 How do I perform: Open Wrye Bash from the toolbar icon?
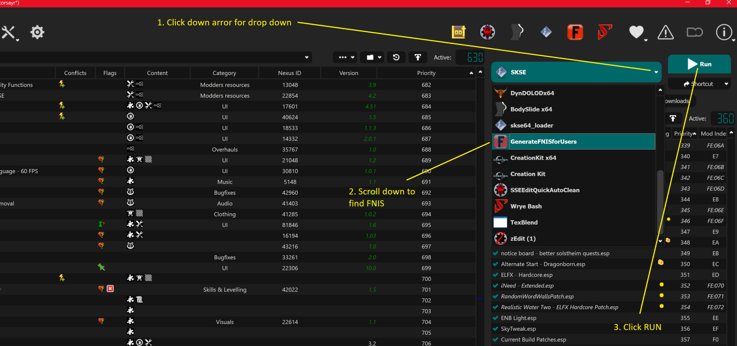tap(605, 32)
